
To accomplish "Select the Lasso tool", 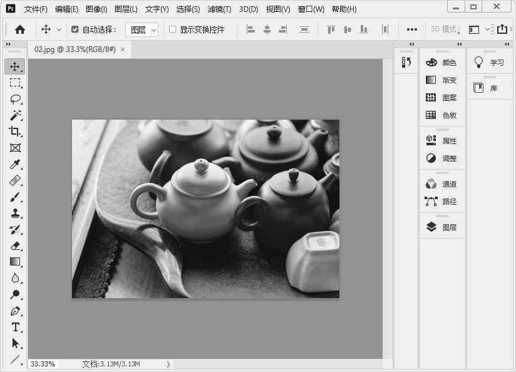I will click(x=15, y=99).
